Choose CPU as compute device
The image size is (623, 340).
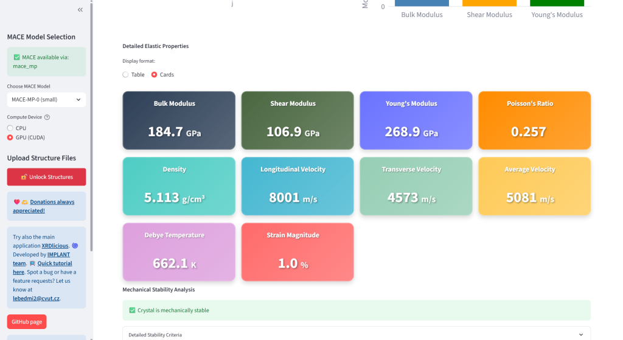coord(10,128)
